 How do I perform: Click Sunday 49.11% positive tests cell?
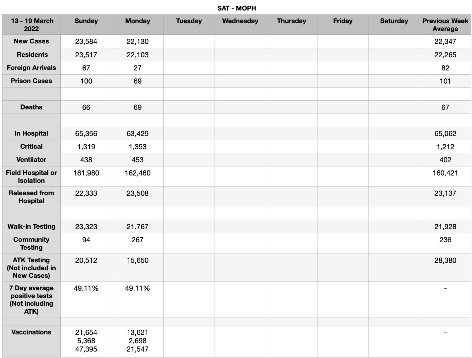pos(86,299)
